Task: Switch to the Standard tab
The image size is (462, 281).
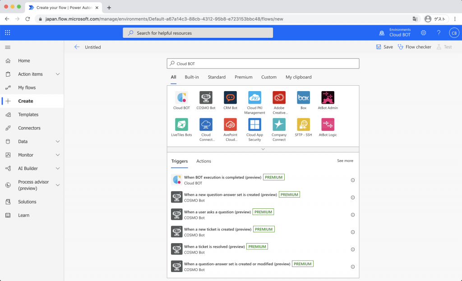Action: [217, 77]
